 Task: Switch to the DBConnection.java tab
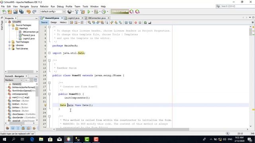[x=97, y=18]
